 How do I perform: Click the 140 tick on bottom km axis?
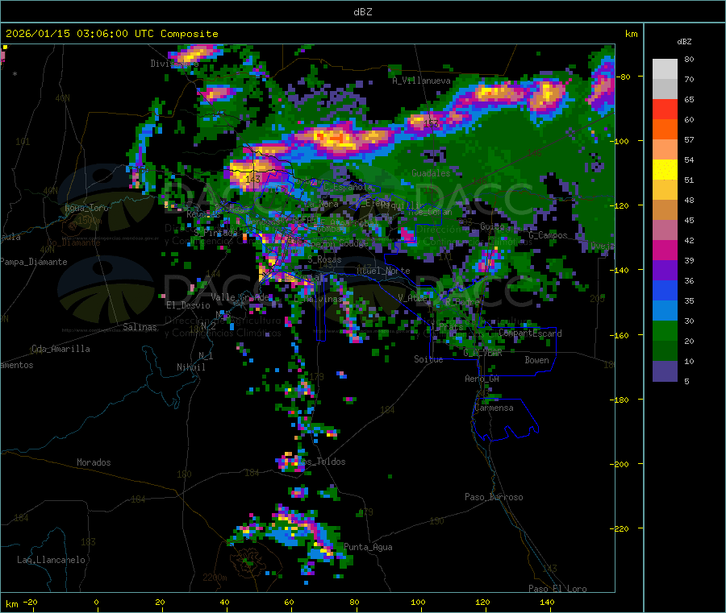547,603
